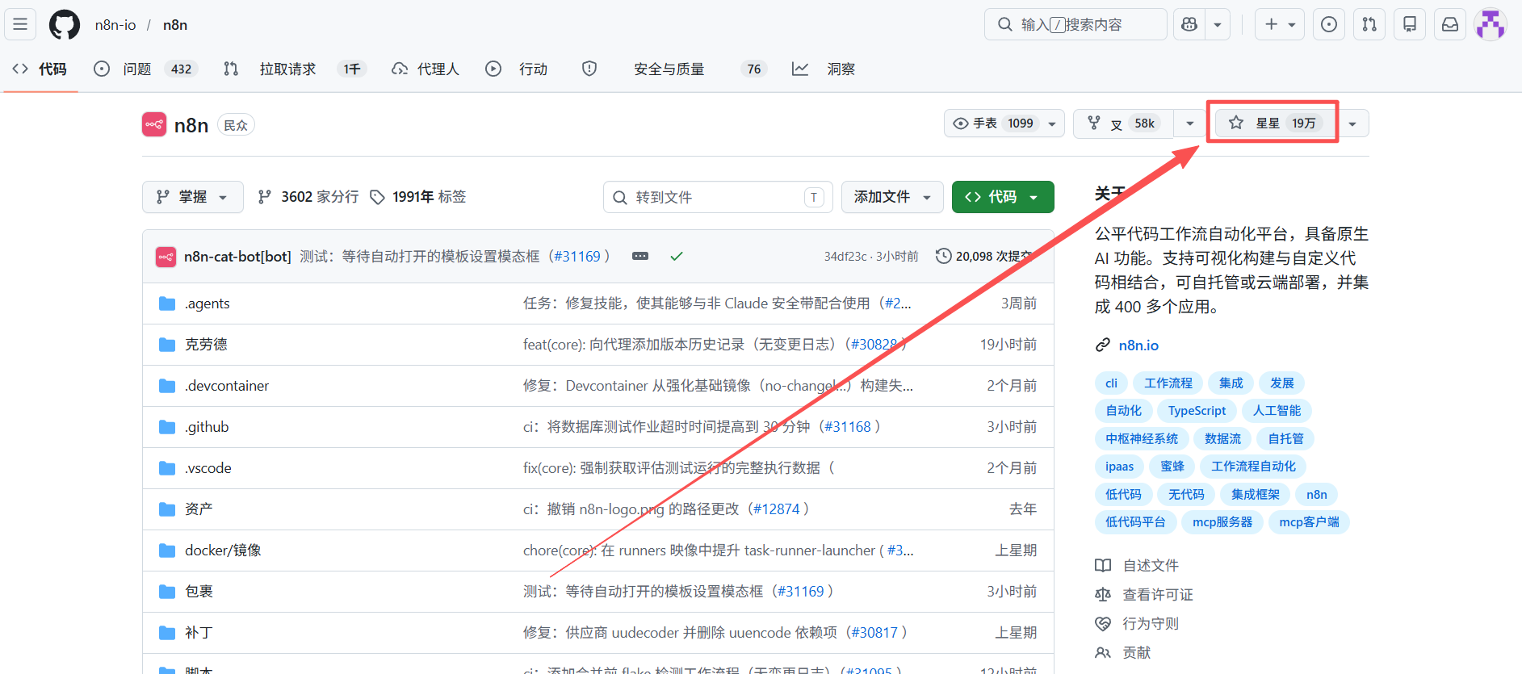Switch to the 拉取请求 tab
Screen dimensions: 1522x674
295,69
